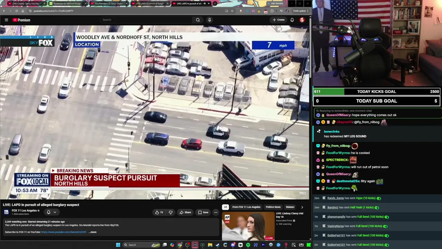The image size is (442, 249).
Task: Select the All filter chip
Action: point(225,207)
